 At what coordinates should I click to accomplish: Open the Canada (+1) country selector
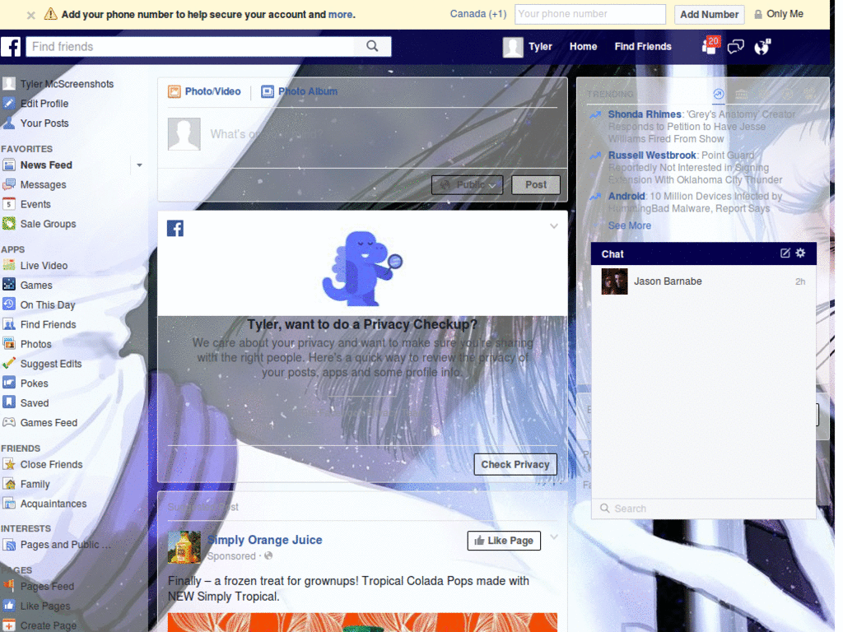[x=478, y=14]
